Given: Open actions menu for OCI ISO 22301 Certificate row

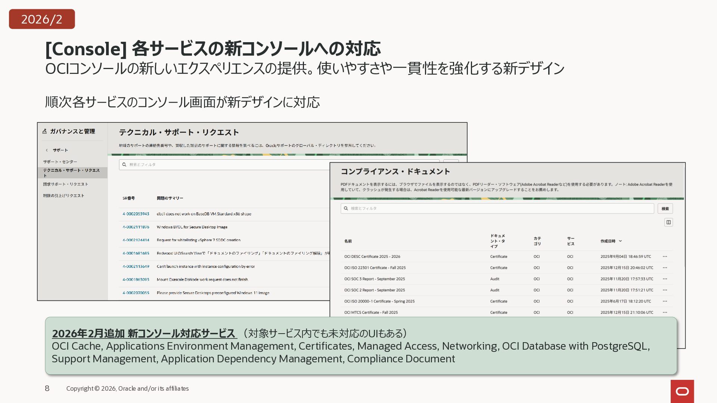Looking at the screenshot, I should pyautogui.click(x=665, y=268).
